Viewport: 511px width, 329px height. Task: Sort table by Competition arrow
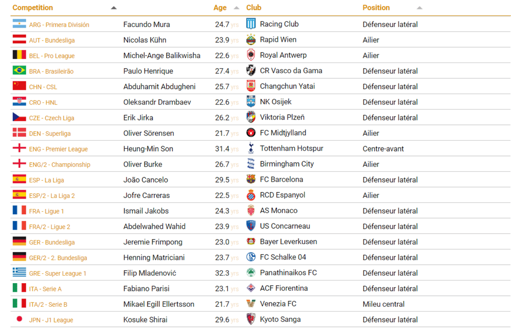(113, 8)
